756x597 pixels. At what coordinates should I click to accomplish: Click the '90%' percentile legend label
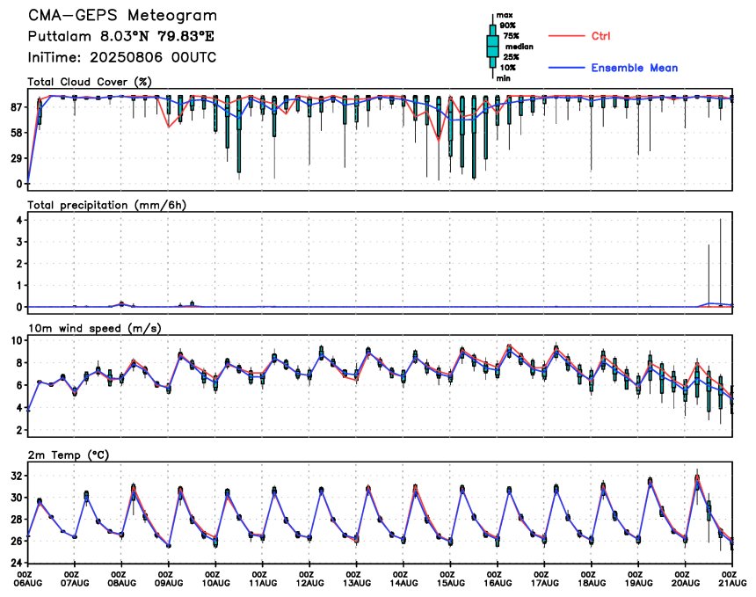tap(508, 25)
